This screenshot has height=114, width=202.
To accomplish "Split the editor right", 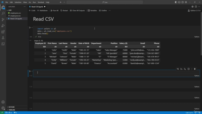I will pos(196,7).
